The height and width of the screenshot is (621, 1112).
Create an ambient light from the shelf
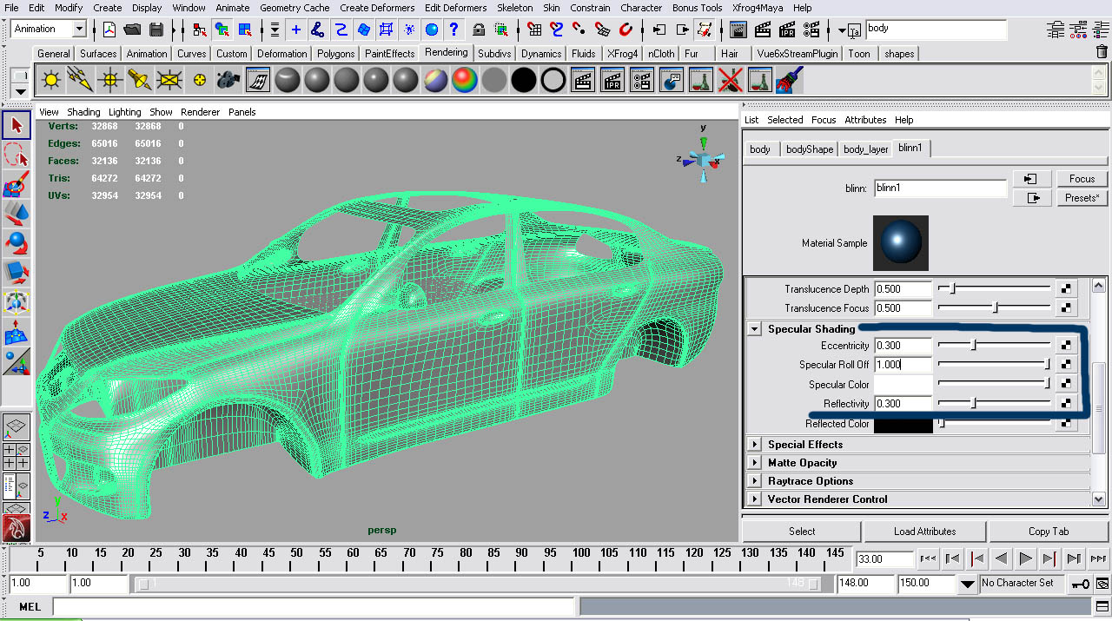pyautogui.click(x=51, y=81)
